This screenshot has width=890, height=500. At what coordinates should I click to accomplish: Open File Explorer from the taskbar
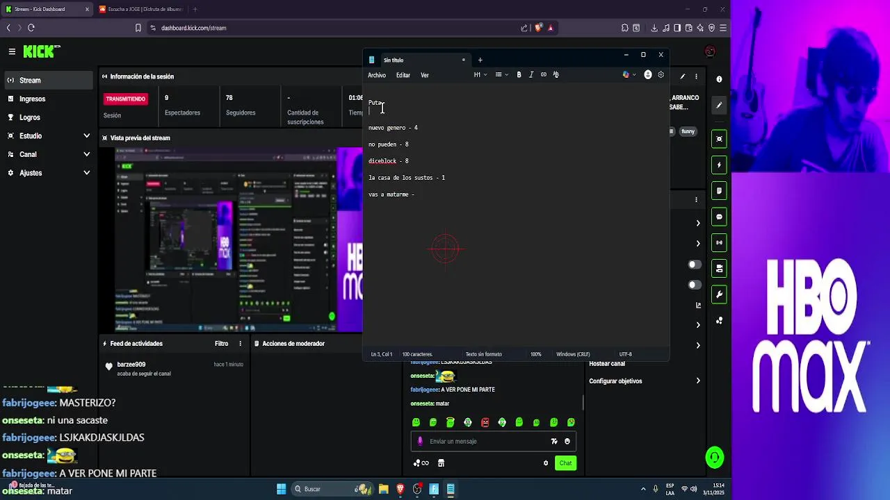click(x=383, y=489)
